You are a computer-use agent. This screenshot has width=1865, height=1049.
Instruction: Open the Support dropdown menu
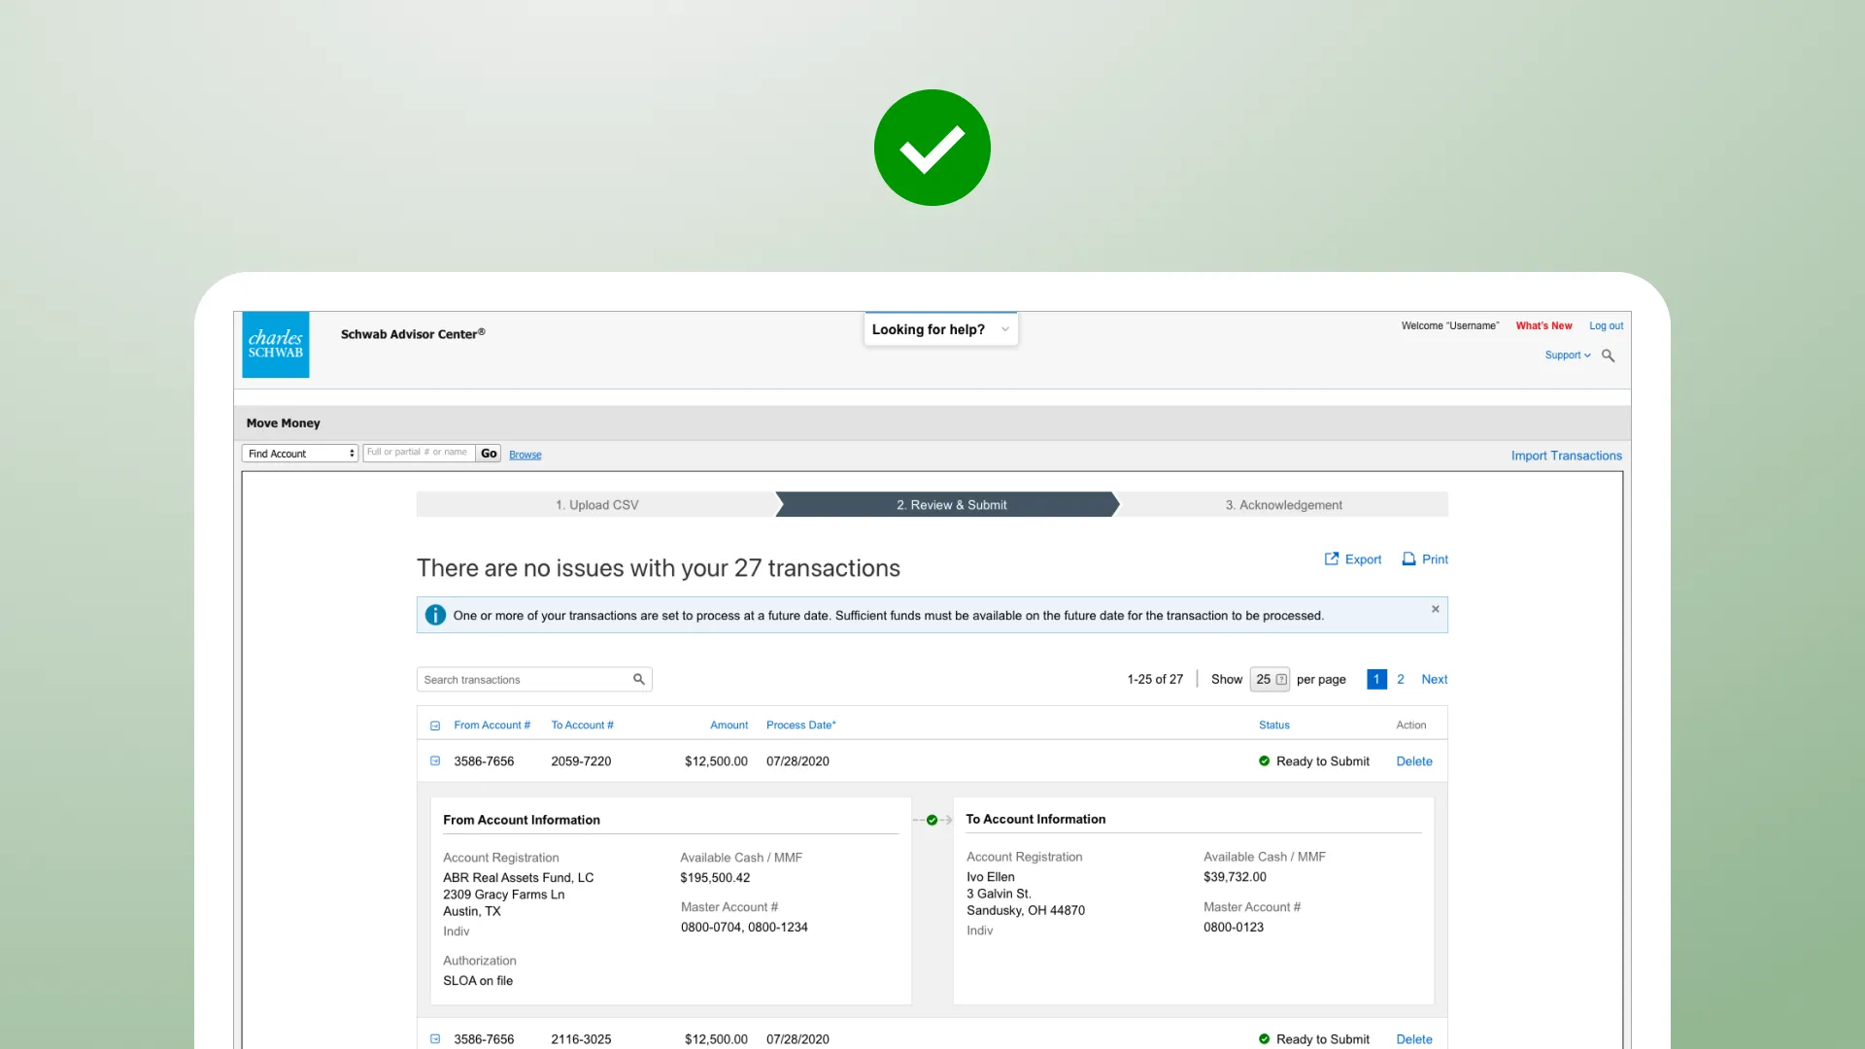click(x=1567, y=355)
